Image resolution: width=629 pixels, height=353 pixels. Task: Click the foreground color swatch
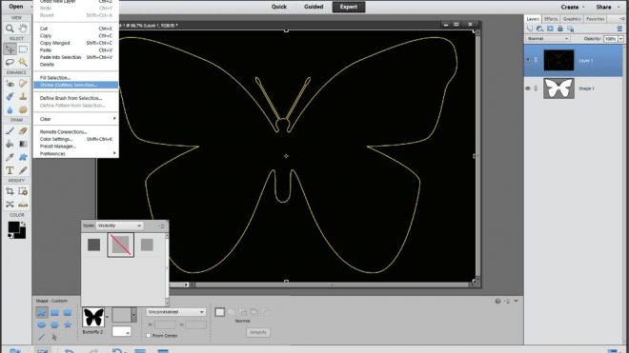(13, 226)
